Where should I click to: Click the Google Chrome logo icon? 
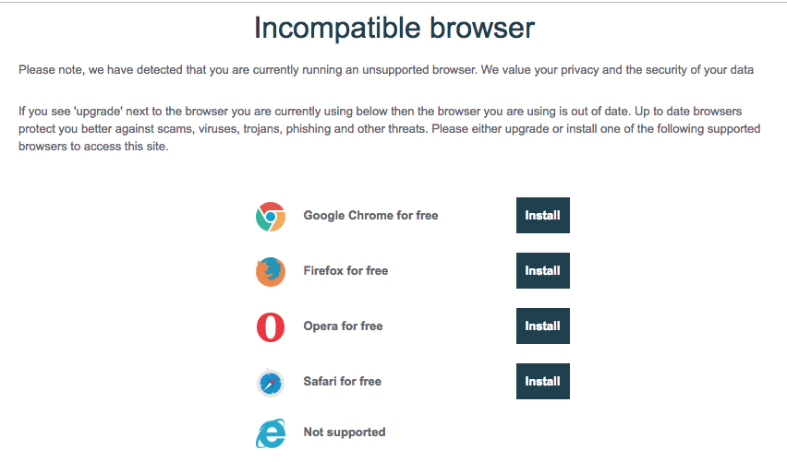271,217
